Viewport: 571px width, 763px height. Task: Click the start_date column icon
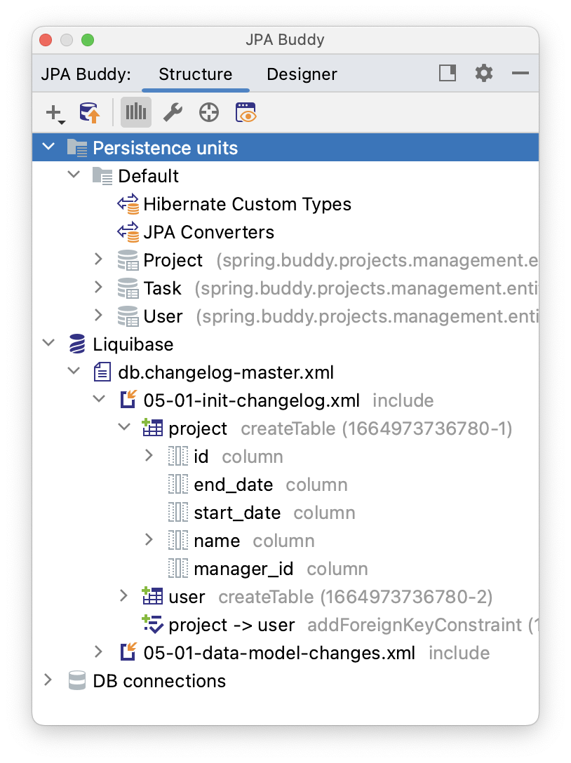[x=177, y=513]
